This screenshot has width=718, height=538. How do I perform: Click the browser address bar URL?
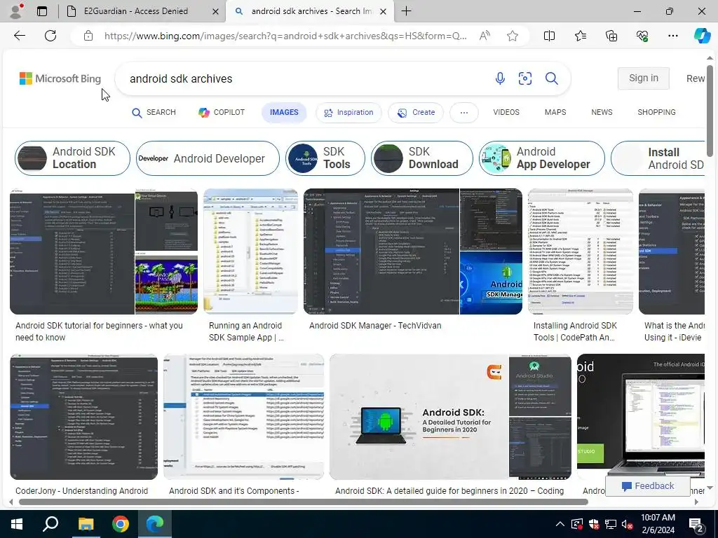(285, 36)
